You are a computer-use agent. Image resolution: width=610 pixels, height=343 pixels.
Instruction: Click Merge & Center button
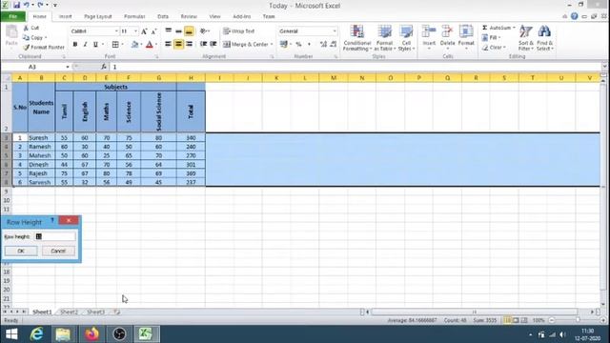coord(246,45)
